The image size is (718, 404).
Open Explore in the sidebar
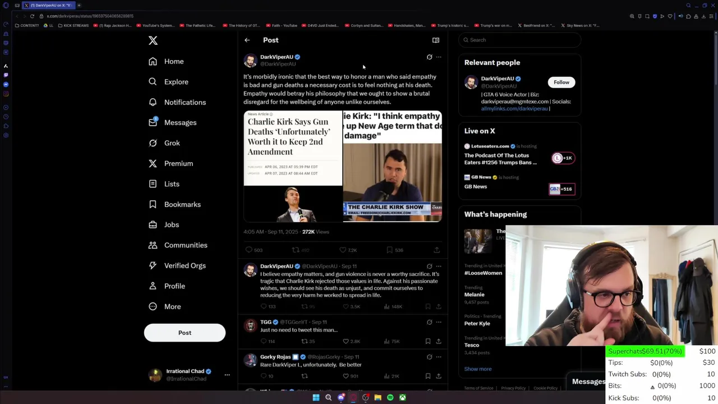168,82
